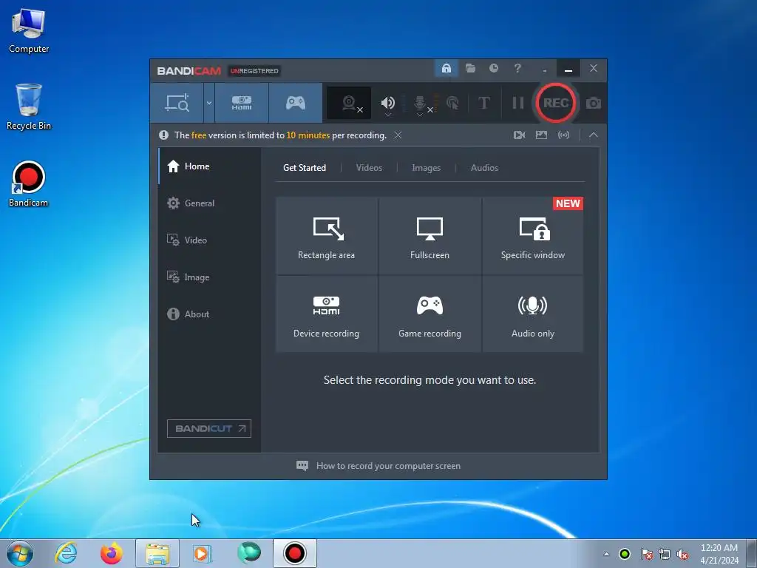The image size is (757, 568).
Task: Click the pause recording button
Action: point(517,103)
